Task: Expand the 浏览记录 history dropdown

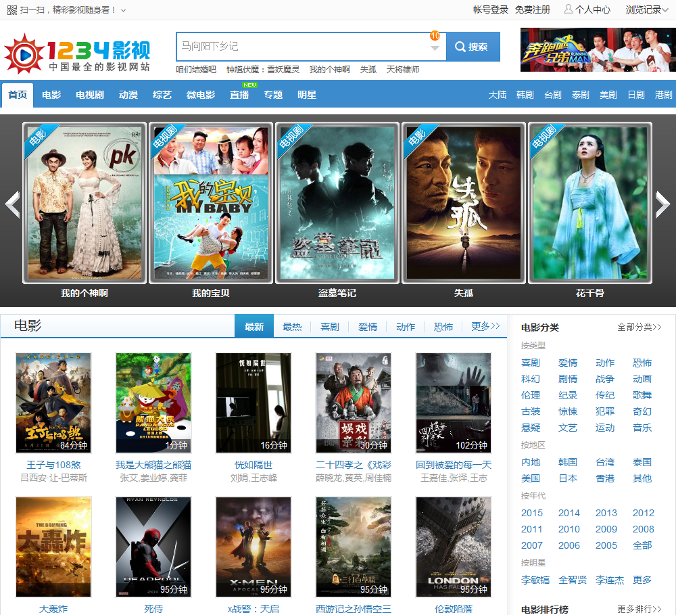Action: pos(647,9)
